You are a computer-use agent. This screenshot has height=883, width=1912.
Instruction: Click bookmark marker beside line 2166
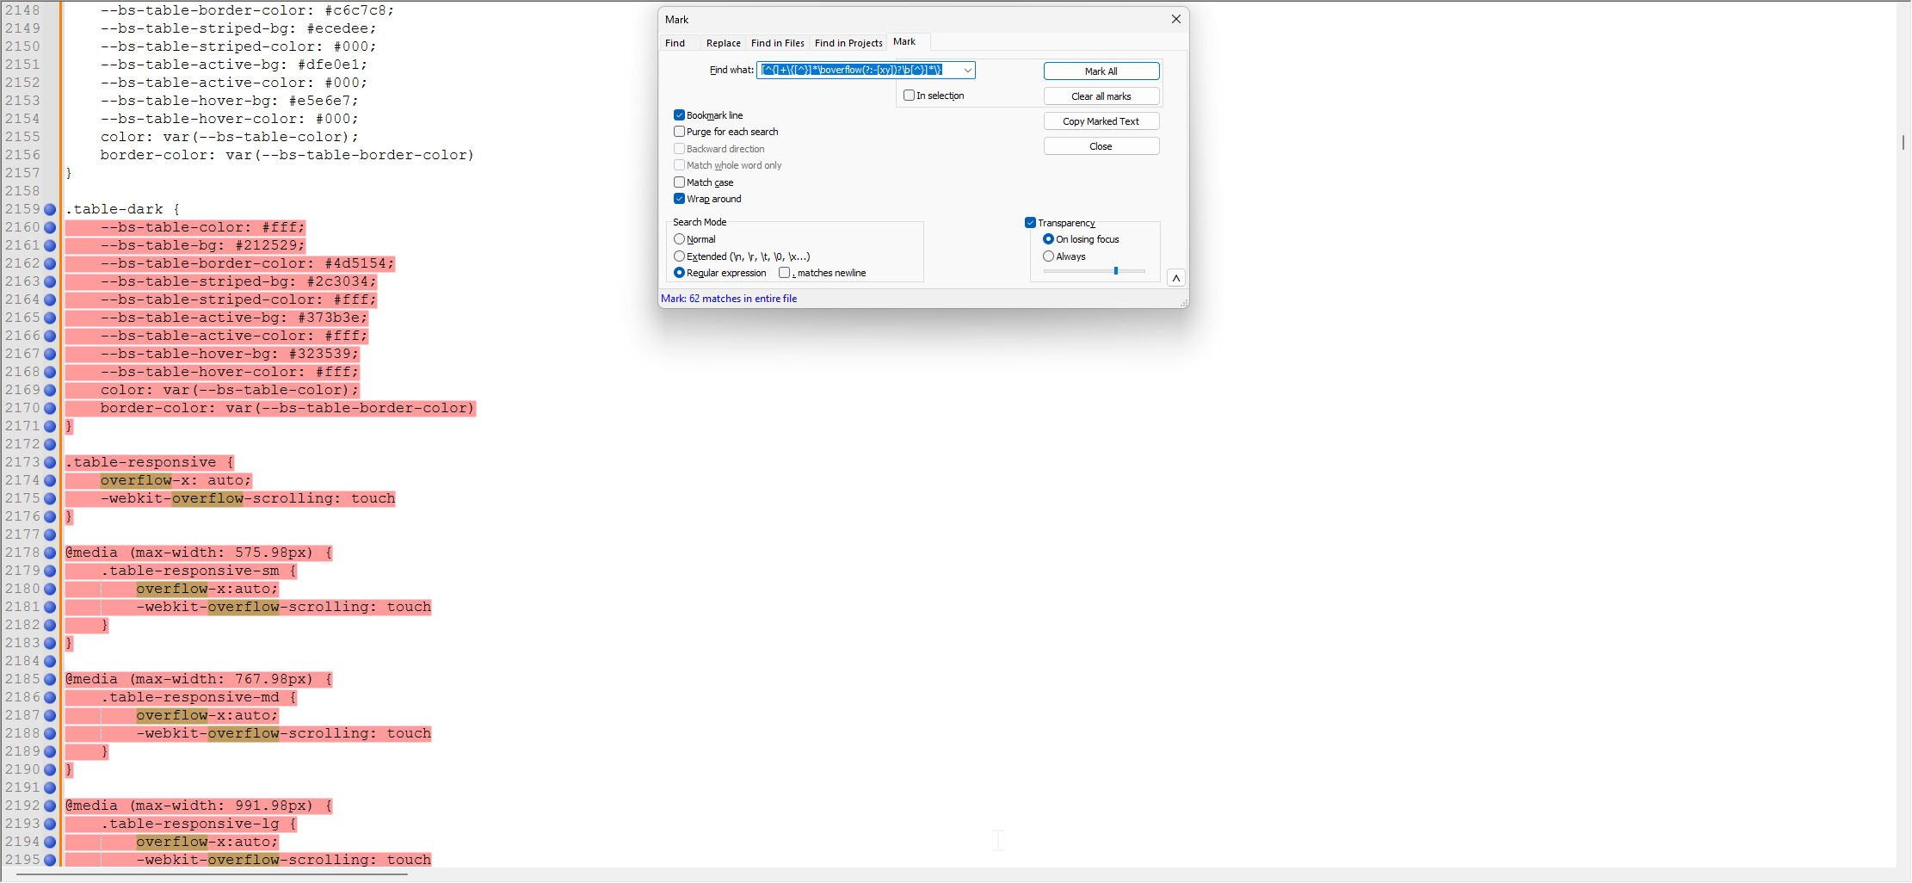[x=50, y=336]
